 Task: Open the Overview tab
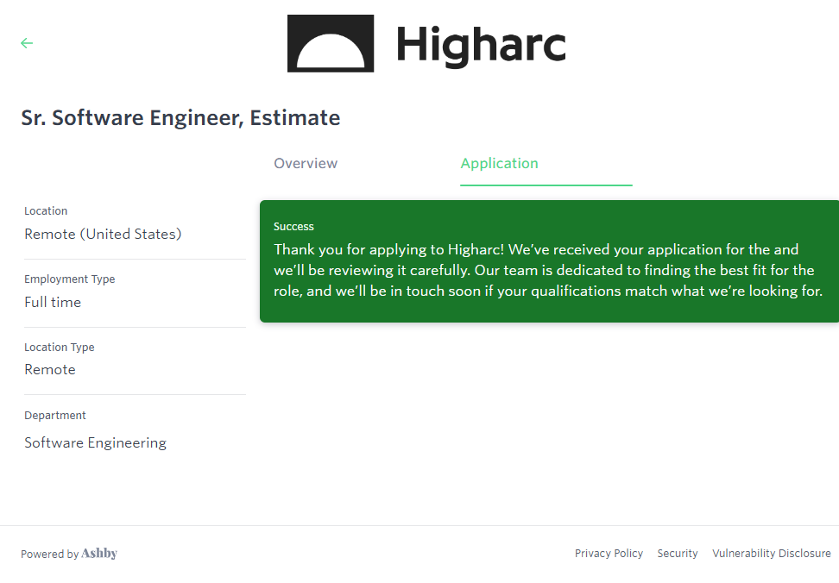pos(306,164)
